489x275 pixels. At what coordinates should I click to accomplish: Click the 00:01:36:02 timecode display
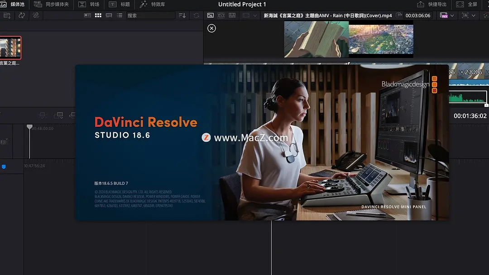(x=470, y=116)
